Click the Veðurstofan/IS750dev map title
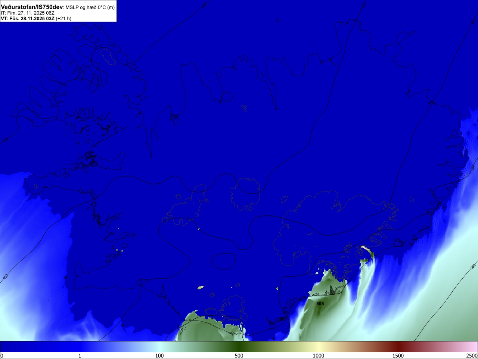Viewport: 478px width, 359px height. pyautogui.click(x=32, y=7)
